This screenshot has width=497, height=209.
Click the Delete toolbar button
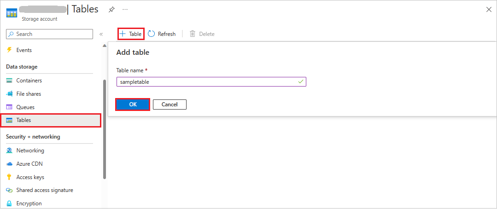click(x=202, y=34)
